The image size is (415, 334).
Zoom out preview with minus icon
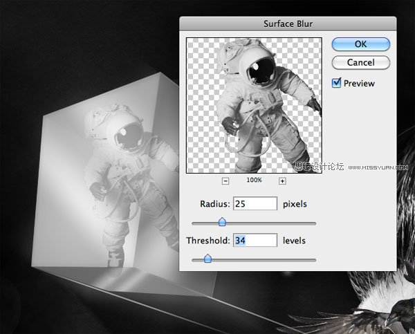coord(225,181)
